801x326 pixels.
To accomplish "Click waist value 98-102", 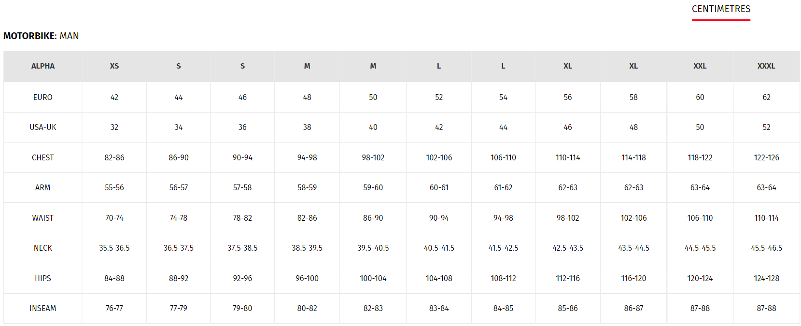I will point(568,218).
